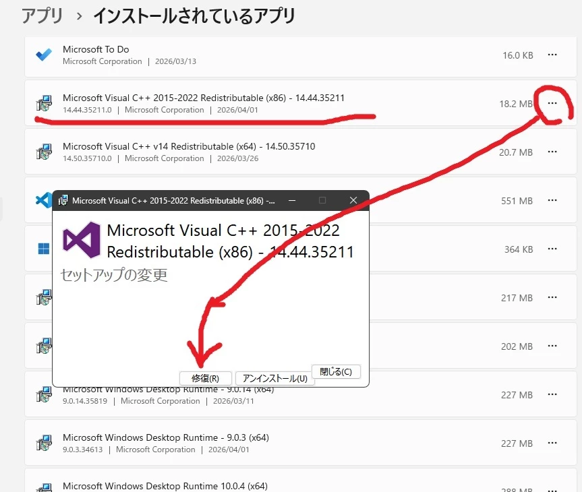Click the installer icon of the 202 MB app

(44, 346)
